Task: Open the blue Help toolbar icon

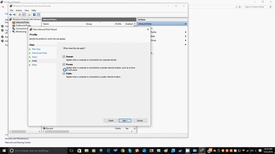Action: [x=34, y=15]
